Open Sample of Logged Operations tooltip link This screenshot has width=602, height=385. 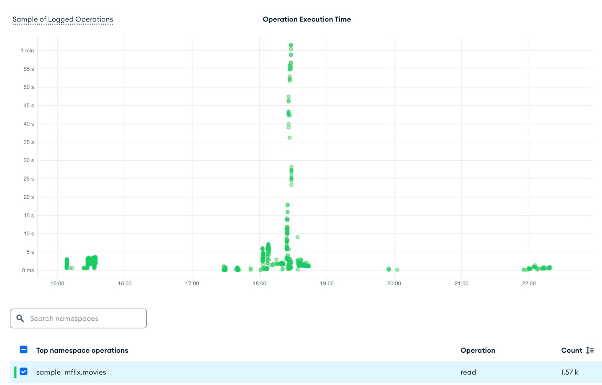63,20
